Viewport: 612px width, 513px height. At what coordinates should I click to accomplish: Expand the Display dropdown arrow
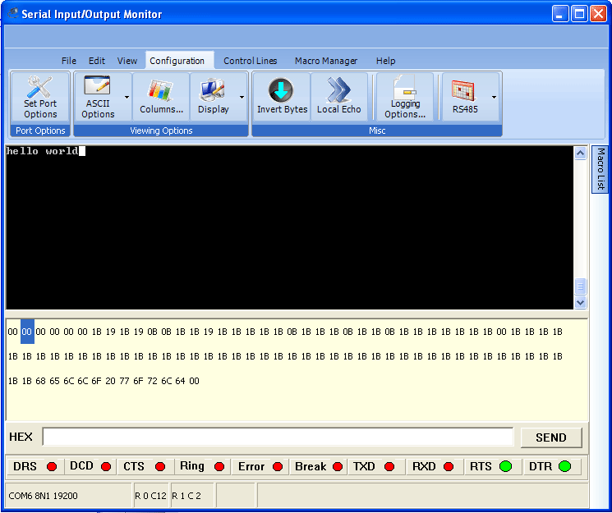tap(242, 97)
